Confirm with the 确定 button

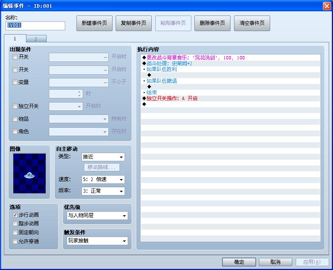[x=239, y=262]
